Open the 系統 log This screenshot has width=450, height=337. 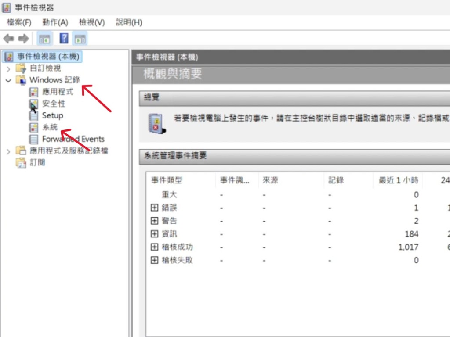[x=50, y=127]
